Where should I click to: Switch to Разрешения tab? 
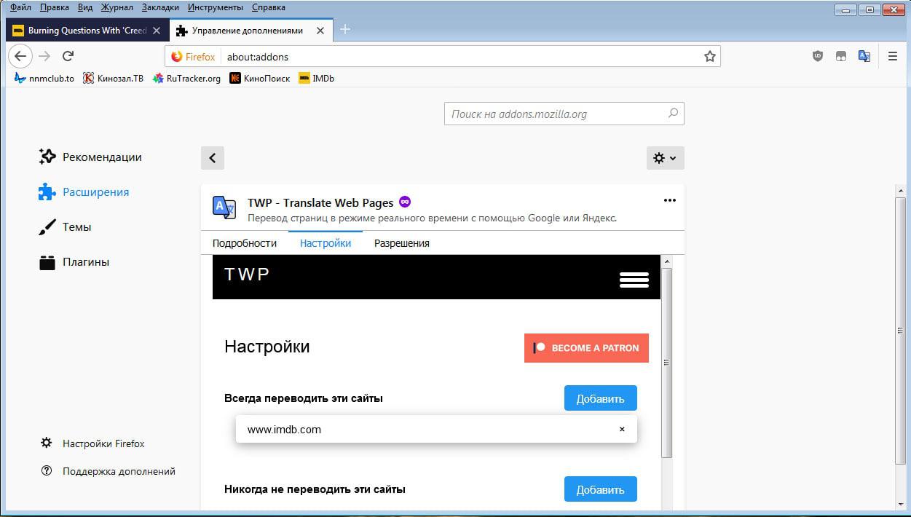click(402, 243)
